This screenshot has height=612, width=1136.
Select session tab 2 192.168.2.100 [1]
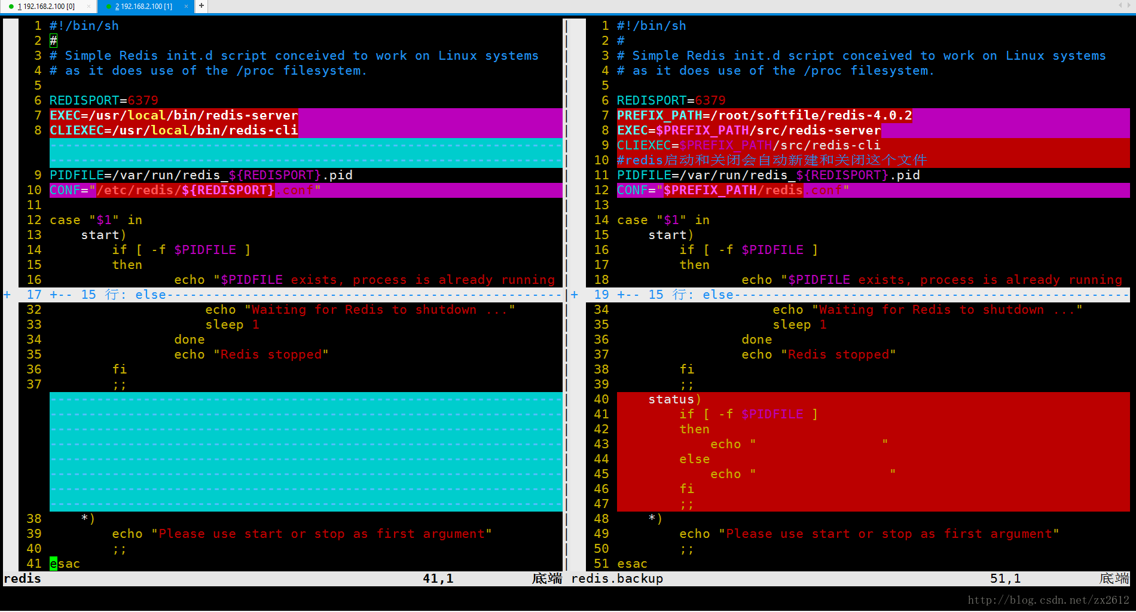(x=143, y=7)
